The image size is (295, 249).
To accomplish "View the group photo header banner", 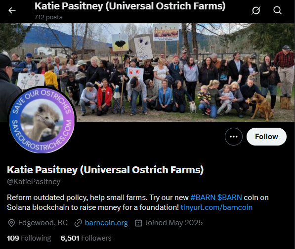I will (147, 72).
